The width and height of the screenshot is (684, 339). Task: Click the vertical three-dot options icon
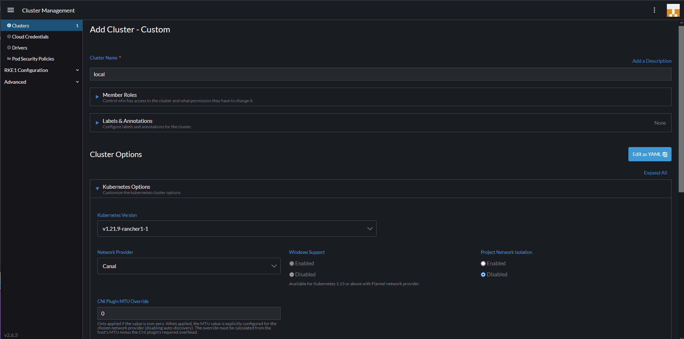[x=654, y=10]
